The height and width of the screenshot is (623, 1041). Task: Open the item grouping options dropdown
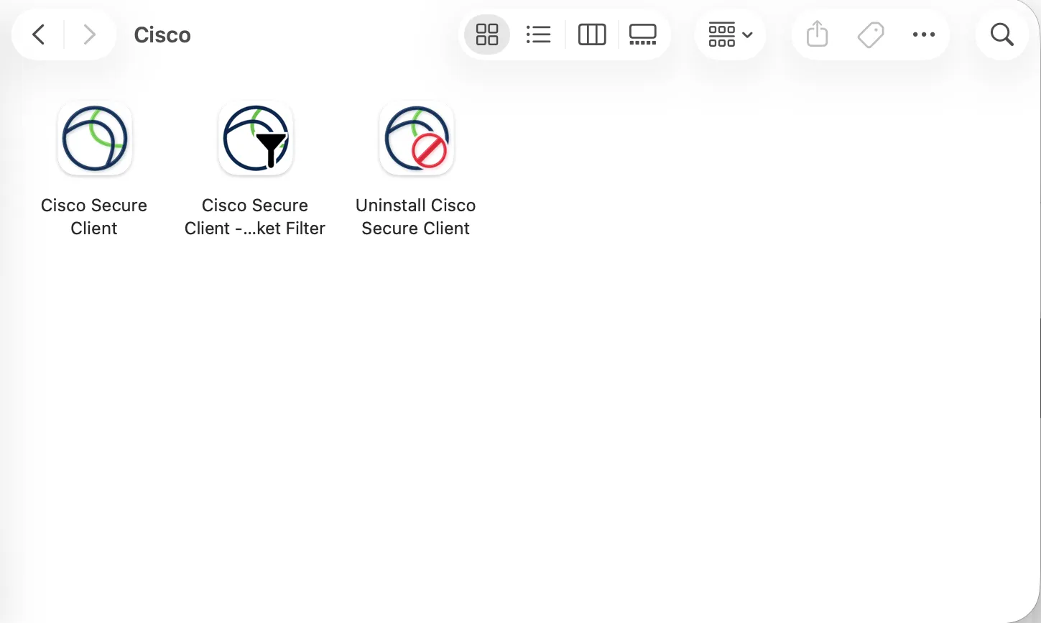pyautogui.click(x=730, y=34)
